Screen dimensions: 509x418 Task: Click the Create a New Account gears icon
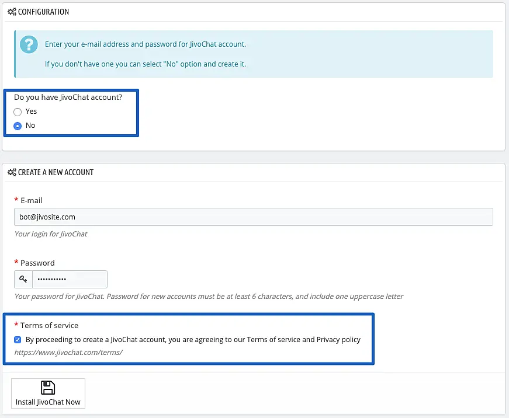[12, 172]
